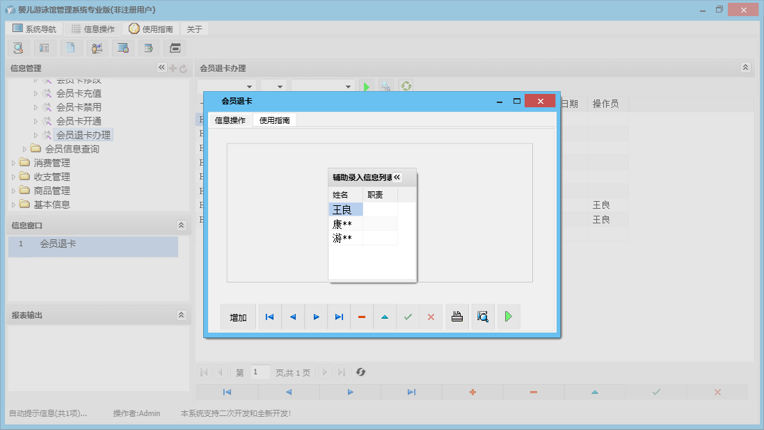Jump to last record in 会员退卡 dialog

tap(339, 317)
